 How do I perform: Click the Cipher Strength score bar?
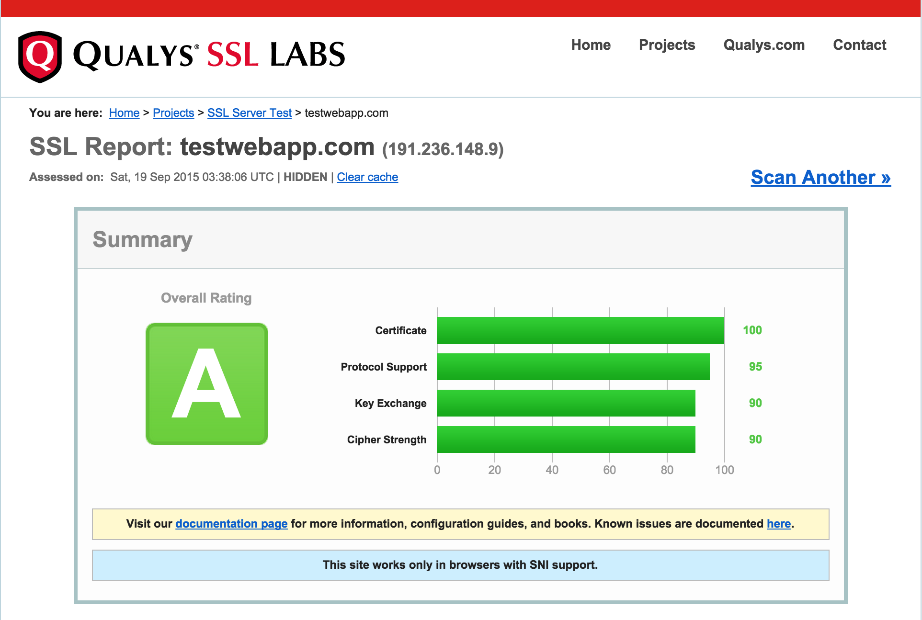566,440
